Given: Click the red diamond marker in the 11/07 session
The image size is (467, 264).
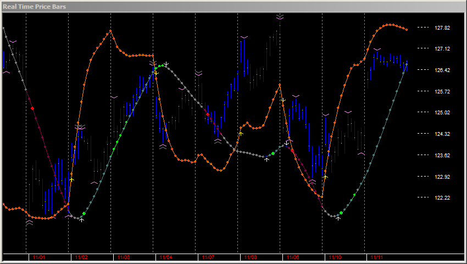Looking at the screenshot, I should tap(208, 114).
